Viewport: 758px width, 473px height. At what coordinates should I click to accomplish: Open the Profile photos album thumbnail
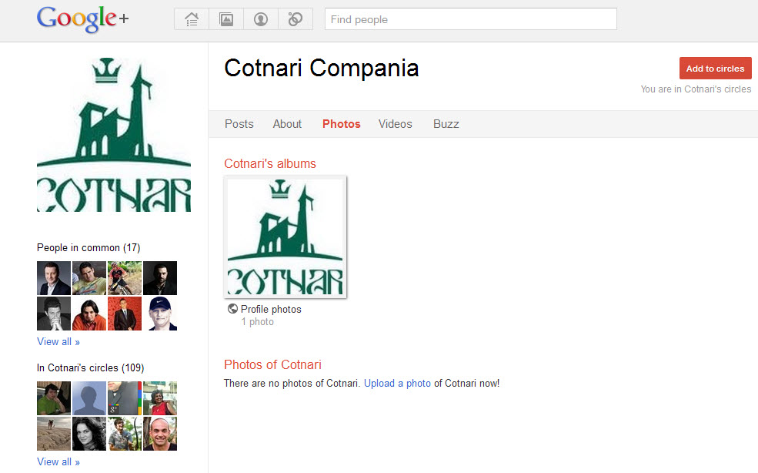tap(286, 236)
